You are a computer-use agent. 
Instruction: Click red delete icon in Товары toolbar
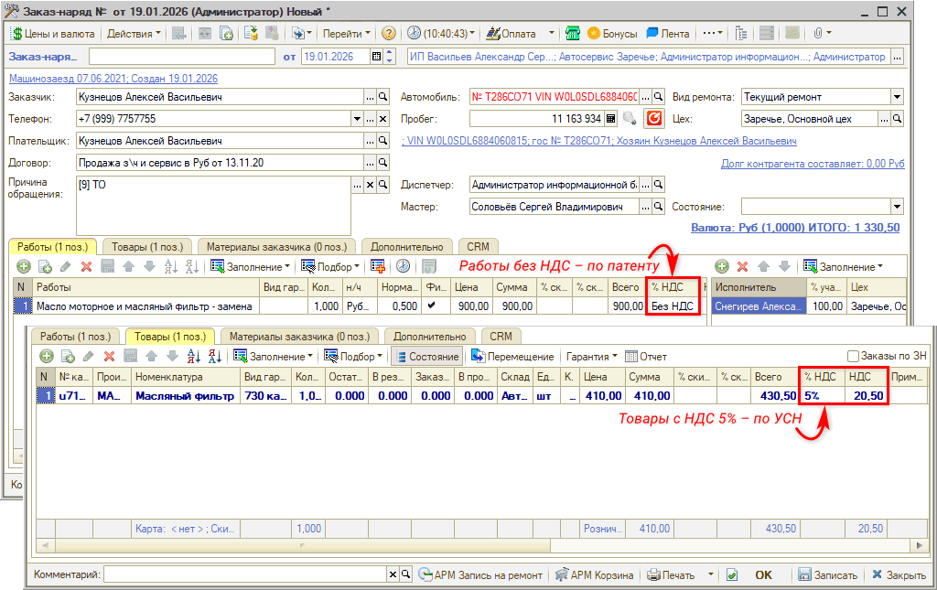click(109, 357)
